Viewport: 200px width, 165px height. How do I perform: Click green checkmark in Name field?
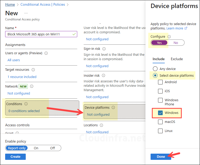click(74, 34)
